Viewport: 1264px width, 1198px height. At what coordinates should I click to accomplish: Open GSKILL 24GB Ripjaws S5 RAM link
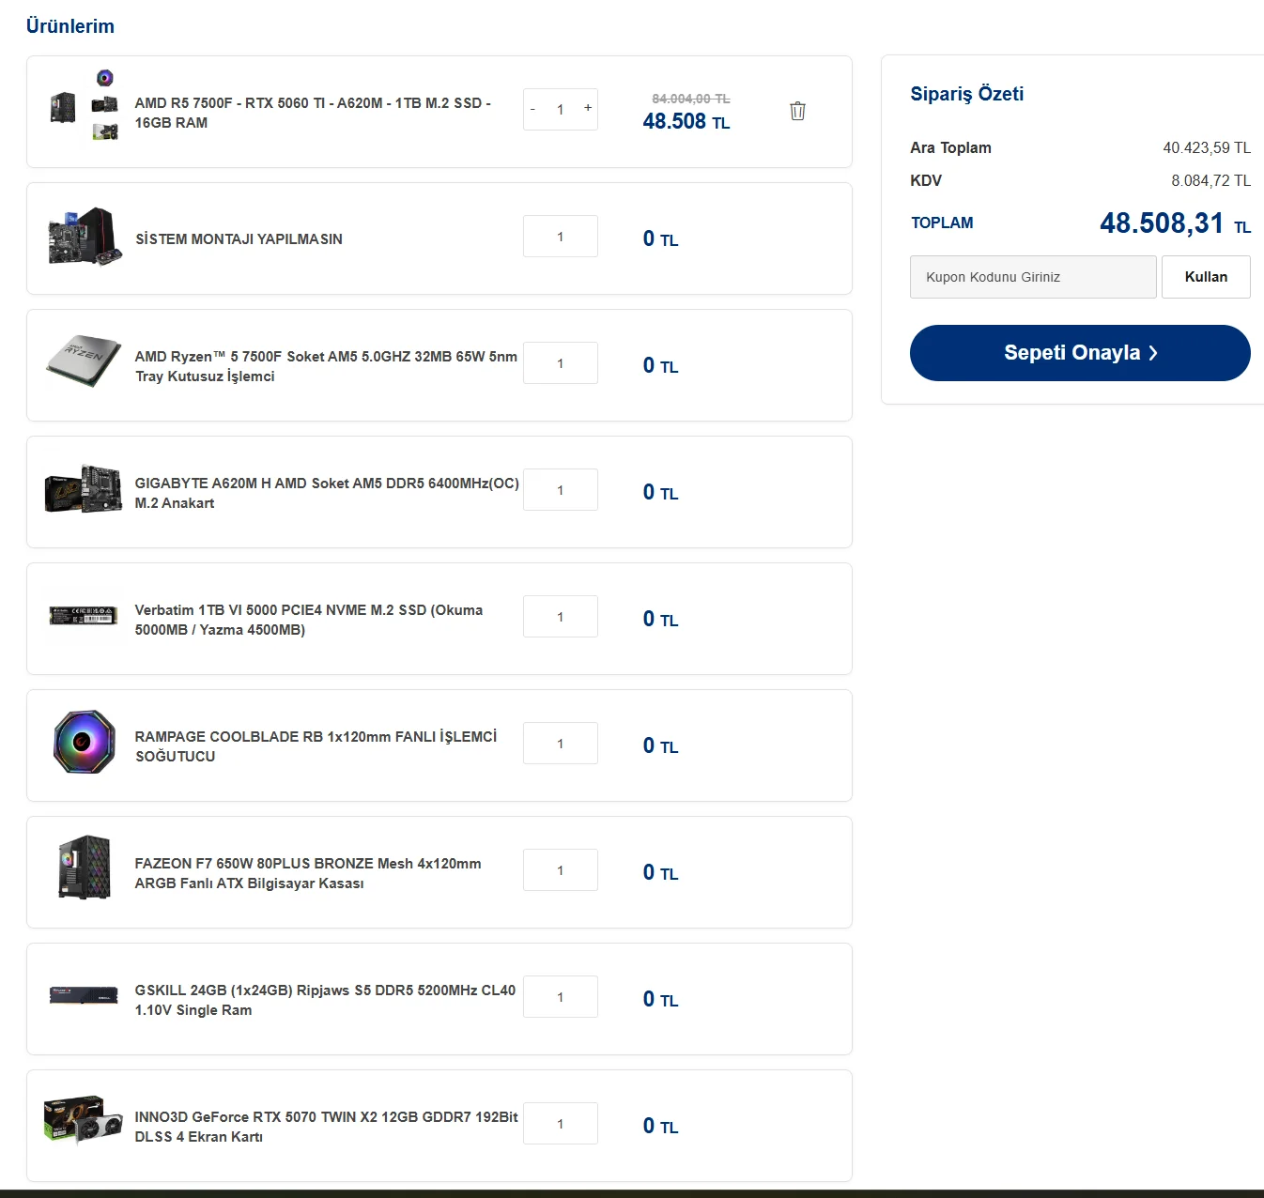pos(325,1000)
